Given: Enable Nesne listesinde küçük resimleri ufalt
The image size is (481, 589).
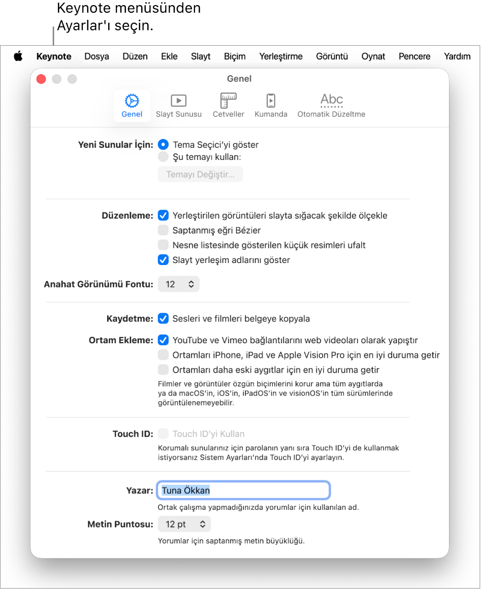Looking at the screenshot, I should 163,245.
